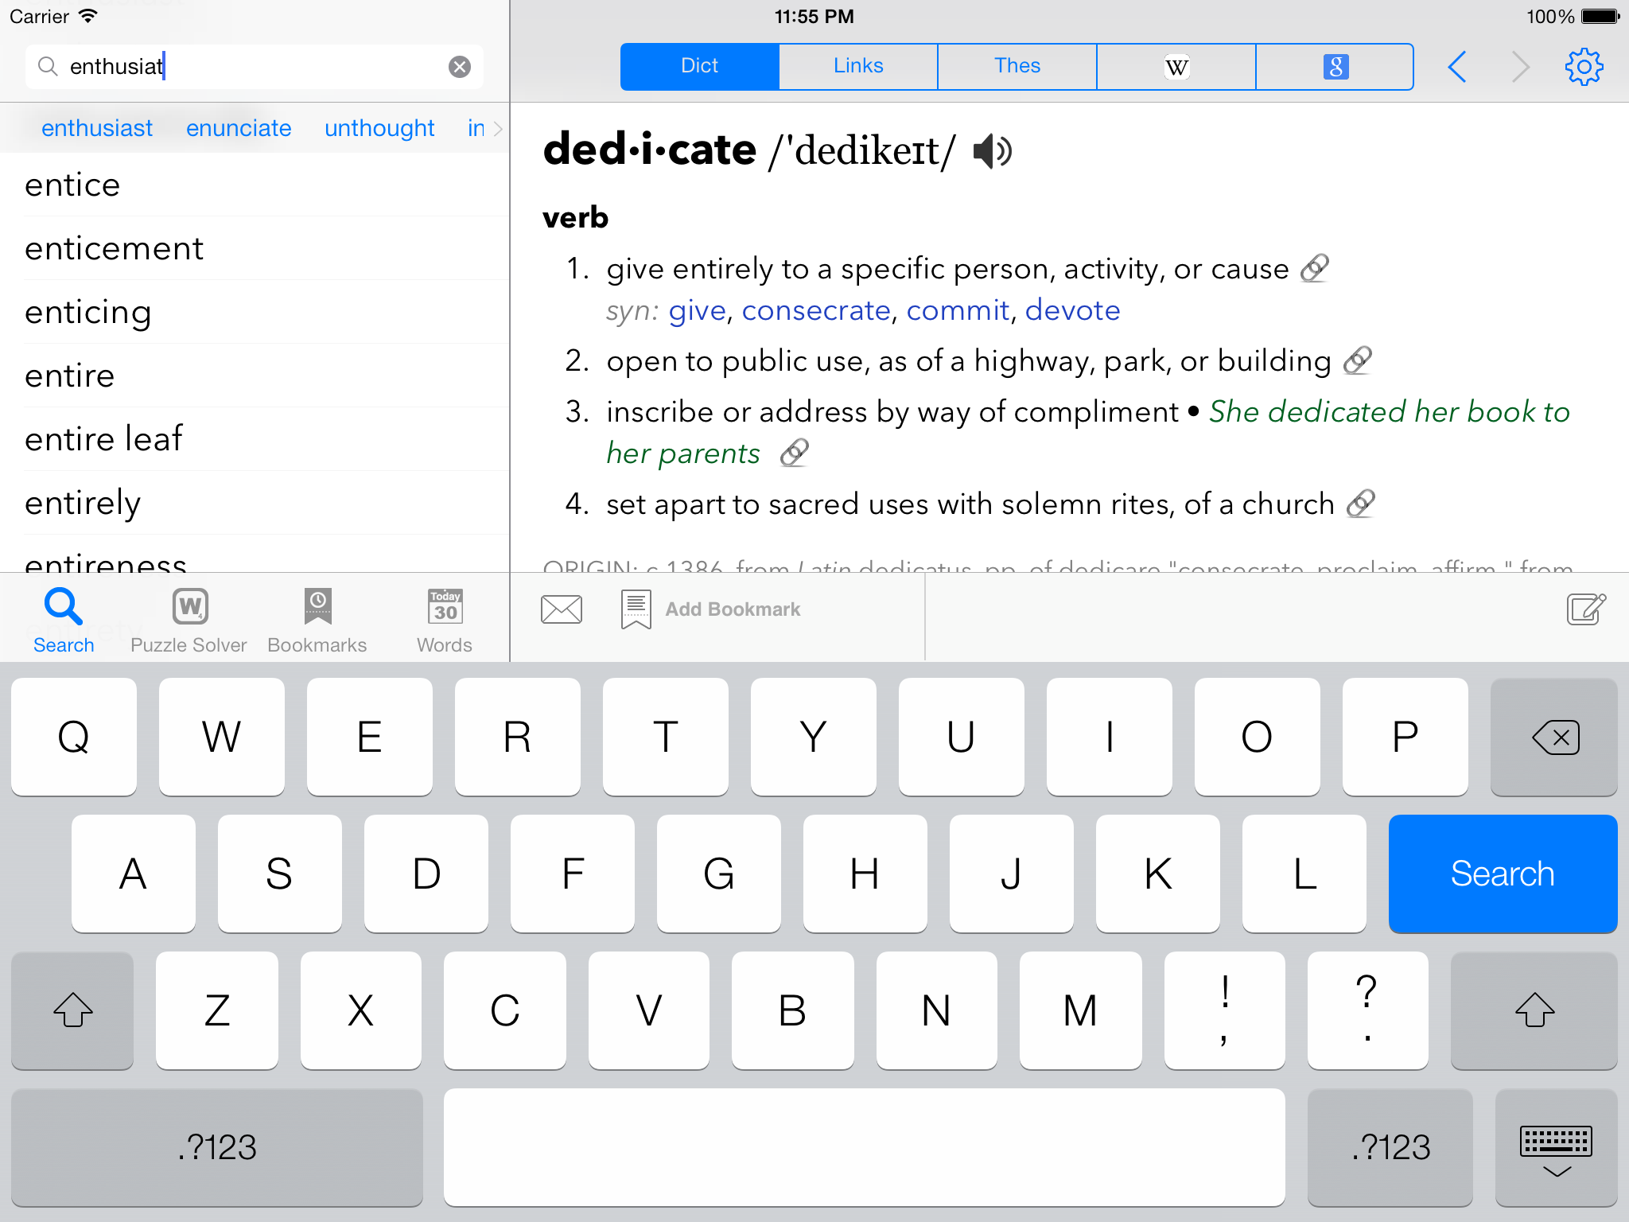Open the Google search tab icon
The height and width of the screenshot is (1222, 1629).
pyautogui.click(x=1335, y=67)
